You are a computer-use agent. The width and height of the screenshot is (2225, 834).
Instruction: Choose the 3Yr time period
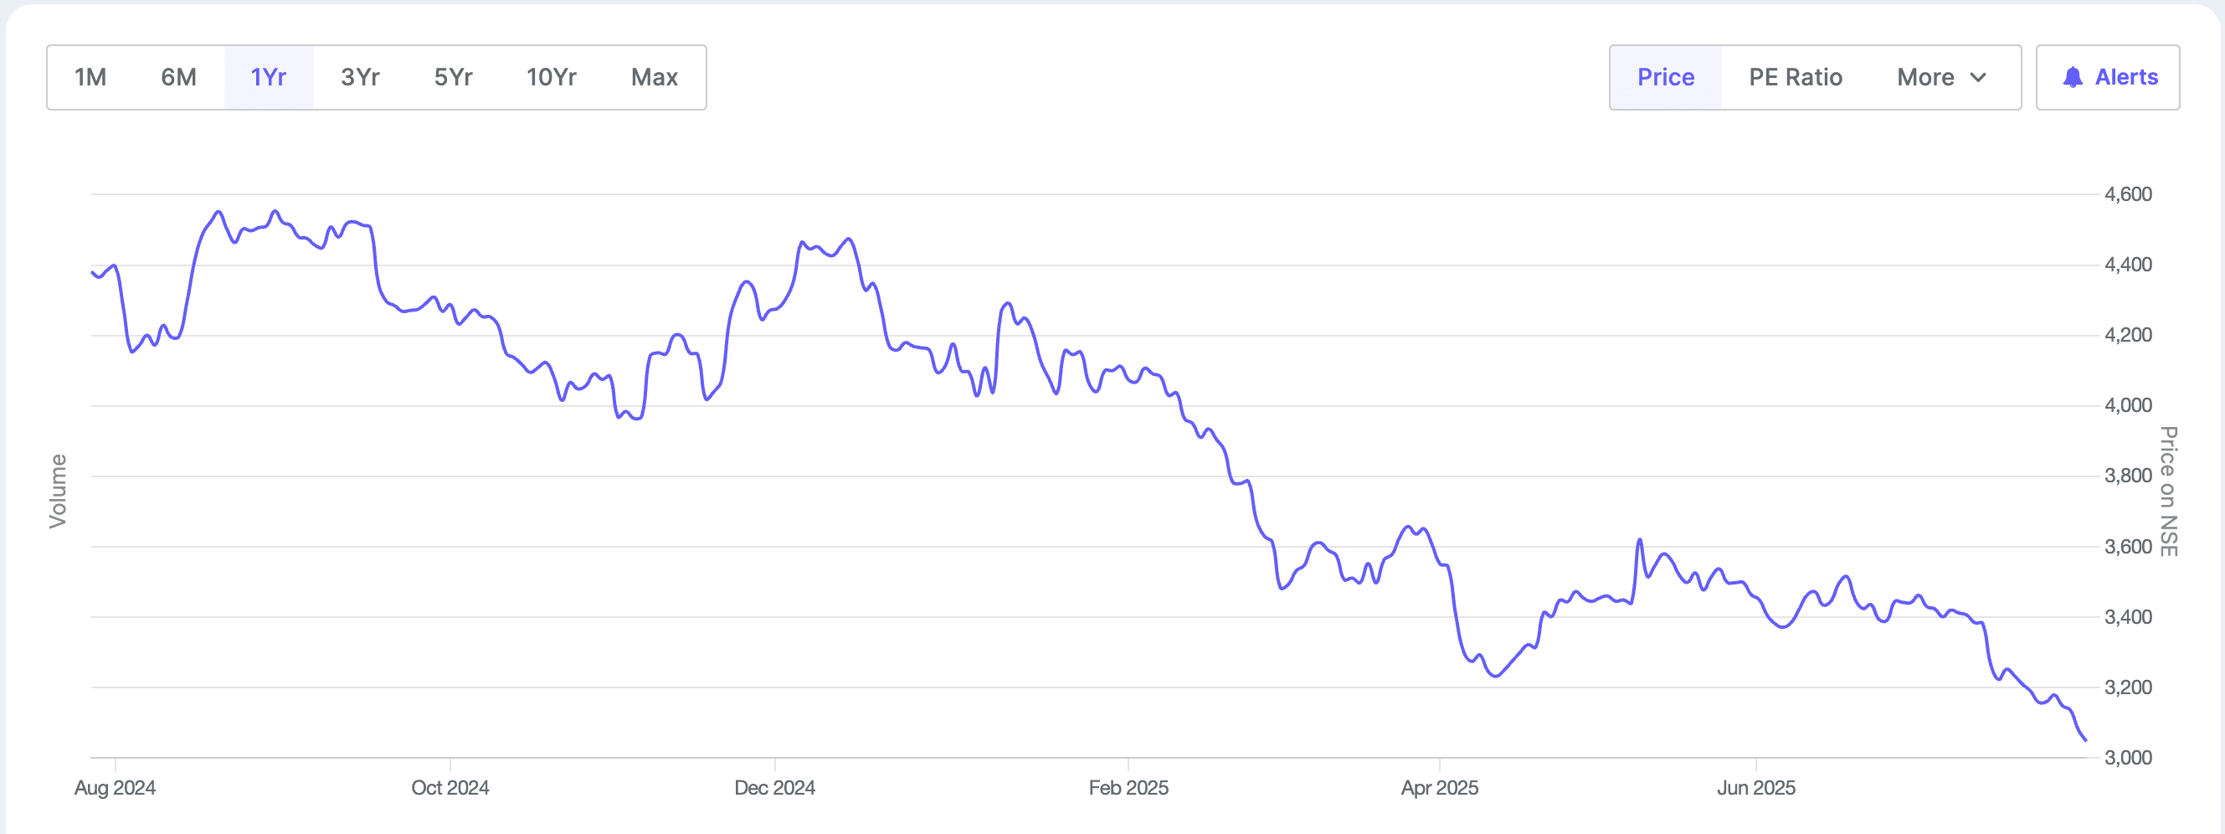(359, 78)
